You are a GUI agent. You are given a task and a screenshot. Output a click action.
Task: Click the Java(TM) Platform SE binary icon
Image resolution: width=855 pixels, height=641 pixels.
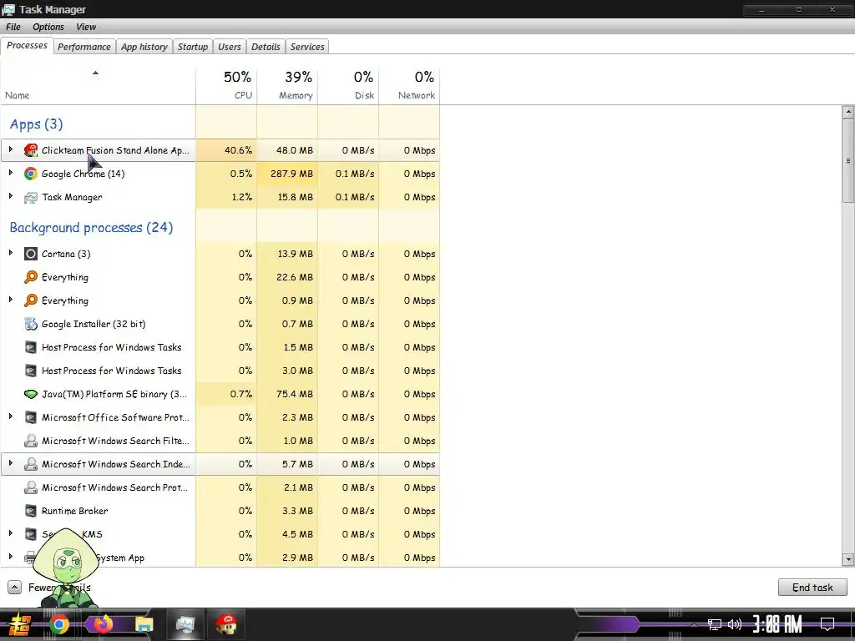(31, 394)
